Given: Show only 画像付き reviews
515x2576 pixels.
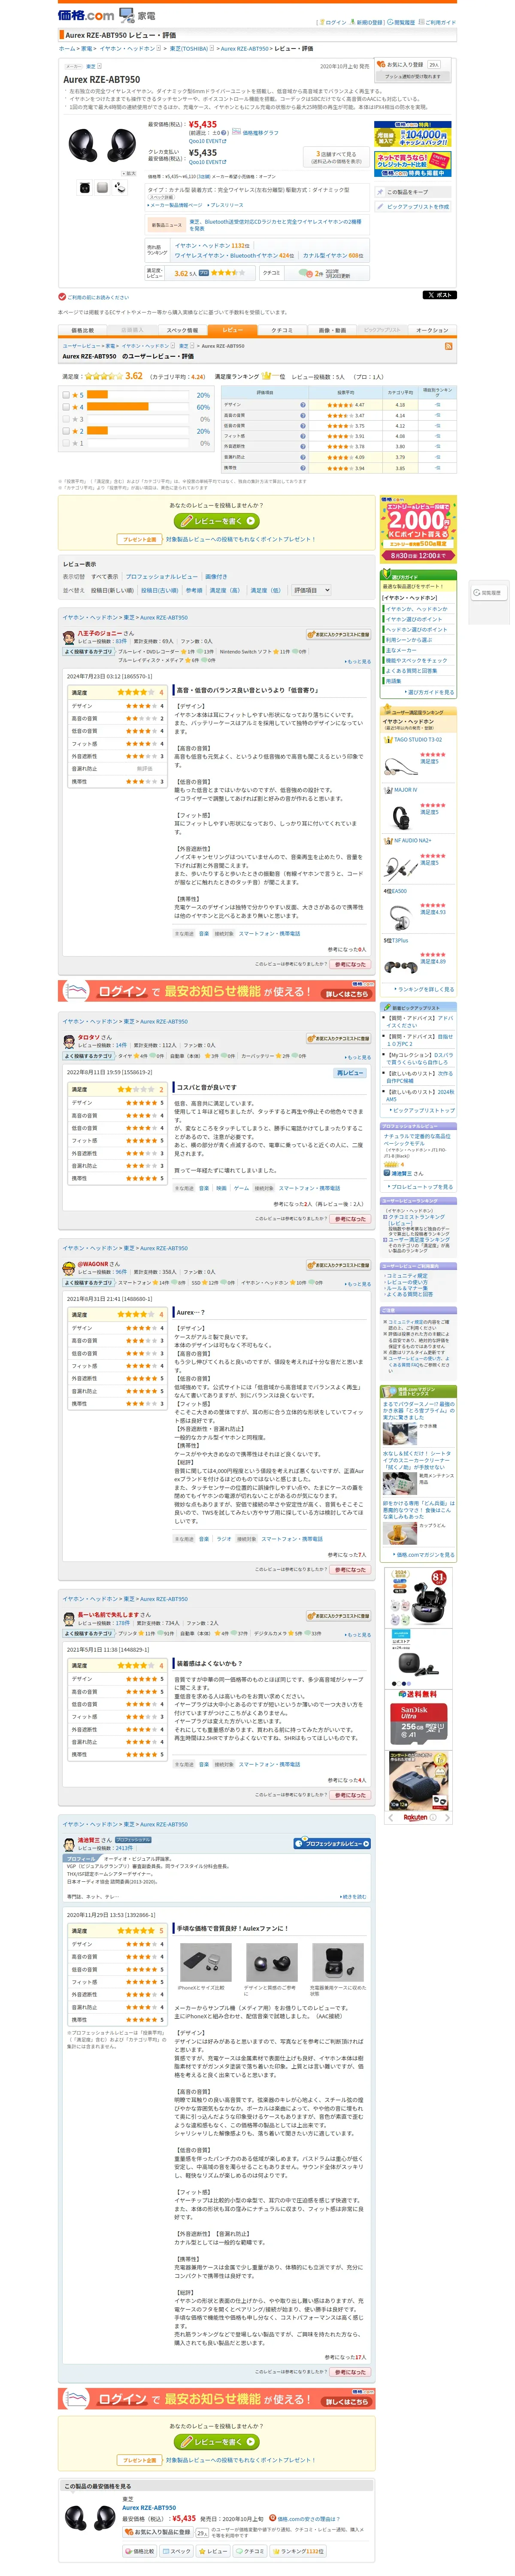Looking at the screenshot, I should (x=216, y=577).
